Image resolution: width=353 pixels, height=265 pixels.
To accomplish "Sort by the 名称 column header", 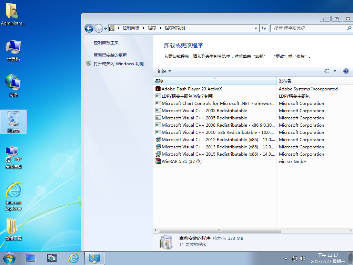I will (x=214, y=81).
